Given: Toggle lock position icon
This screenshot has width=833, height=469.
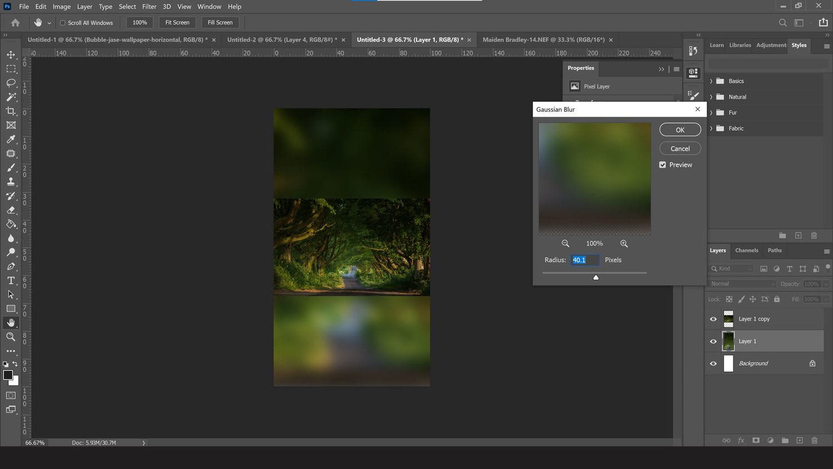Looking at the screenshot, I should [753, 299].
